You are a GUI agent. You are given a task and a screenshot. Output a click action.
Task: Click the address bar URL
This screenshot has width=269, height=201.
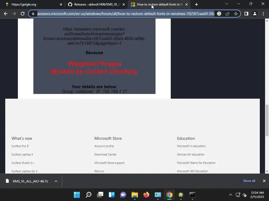(x=126, y=14)
